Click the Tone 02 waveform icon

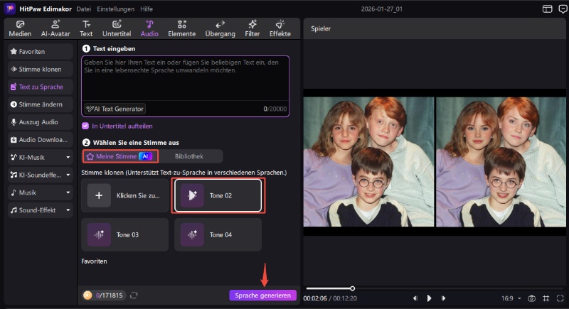(192, 195)
